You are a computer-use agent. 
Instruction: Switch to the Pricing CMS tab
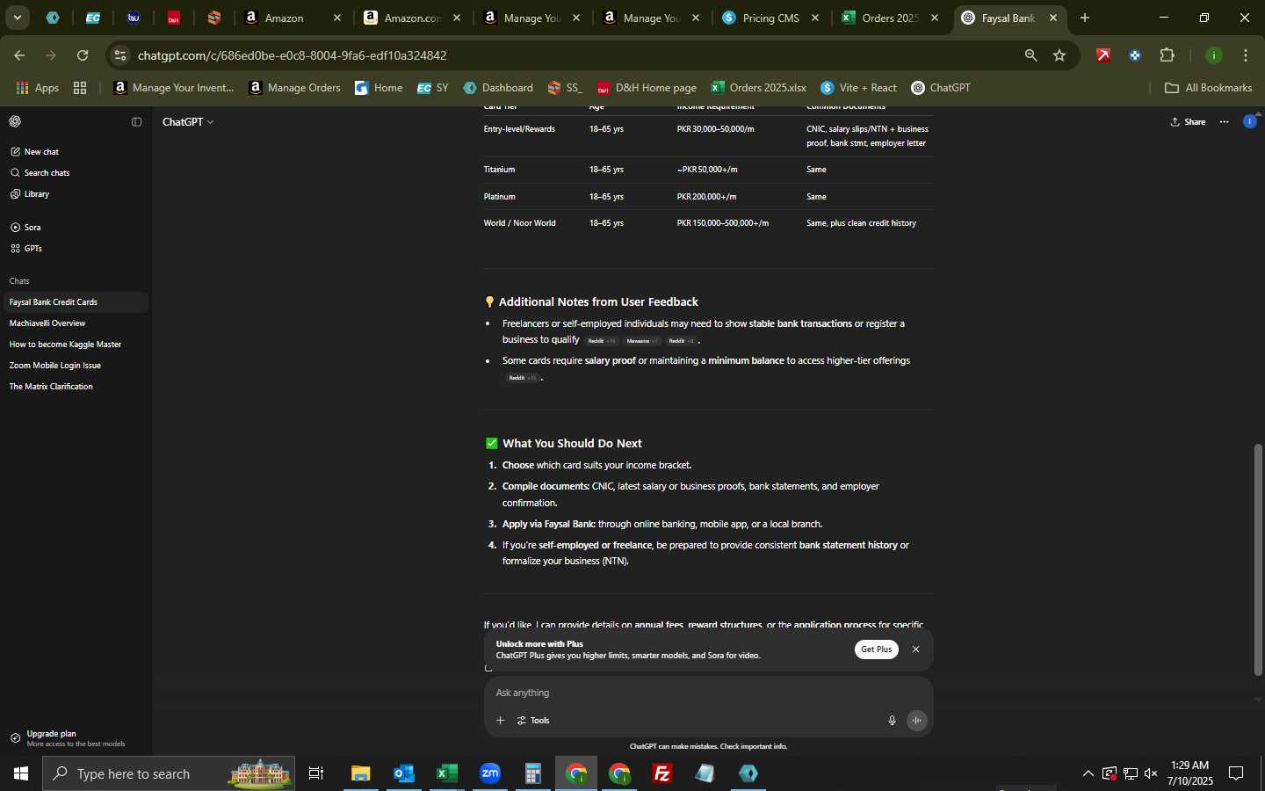770,18
